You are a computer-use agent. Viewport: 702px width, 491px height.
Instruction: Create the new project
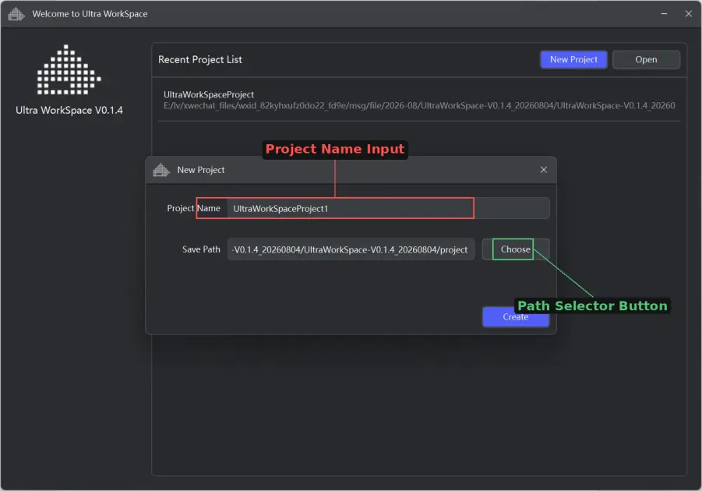pyautogui.click(x=515, y=316)
